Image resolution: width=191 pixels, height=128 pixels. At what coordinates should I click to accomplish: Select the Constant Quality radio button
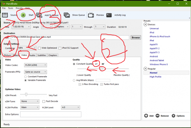pyautogui.click(x=74, y=64)
